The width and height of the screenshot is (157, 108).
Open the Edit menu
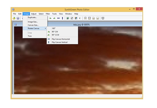tap(20, 14)
